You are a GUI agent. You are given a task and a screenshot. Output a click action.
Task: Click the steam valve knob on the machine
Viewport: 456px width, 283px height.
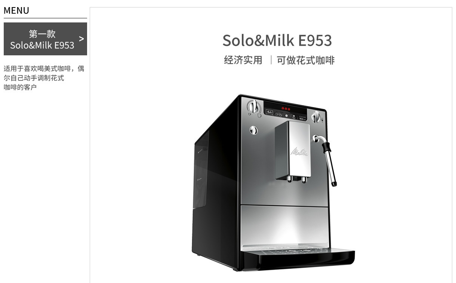(316, 117)
